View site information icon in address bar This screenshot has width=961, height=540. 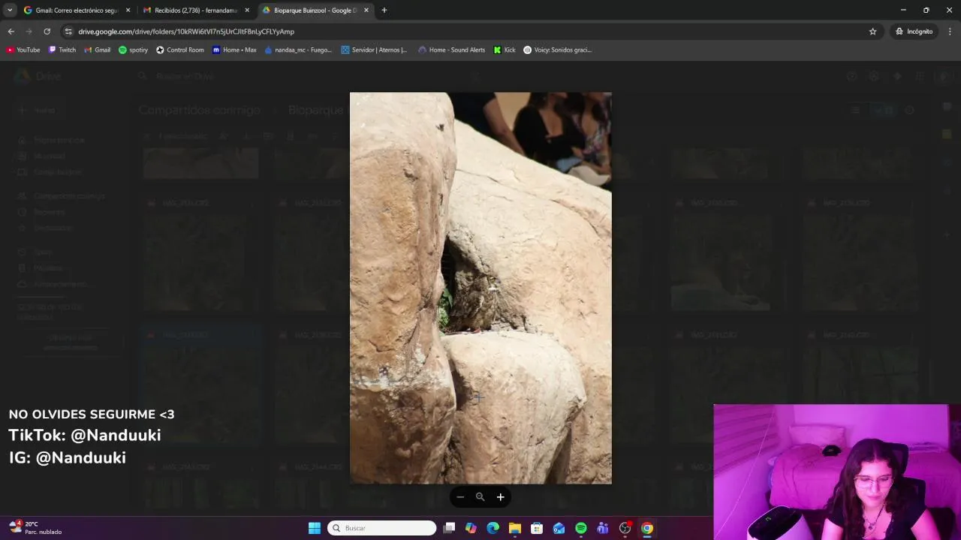click(x=68, y=31)
